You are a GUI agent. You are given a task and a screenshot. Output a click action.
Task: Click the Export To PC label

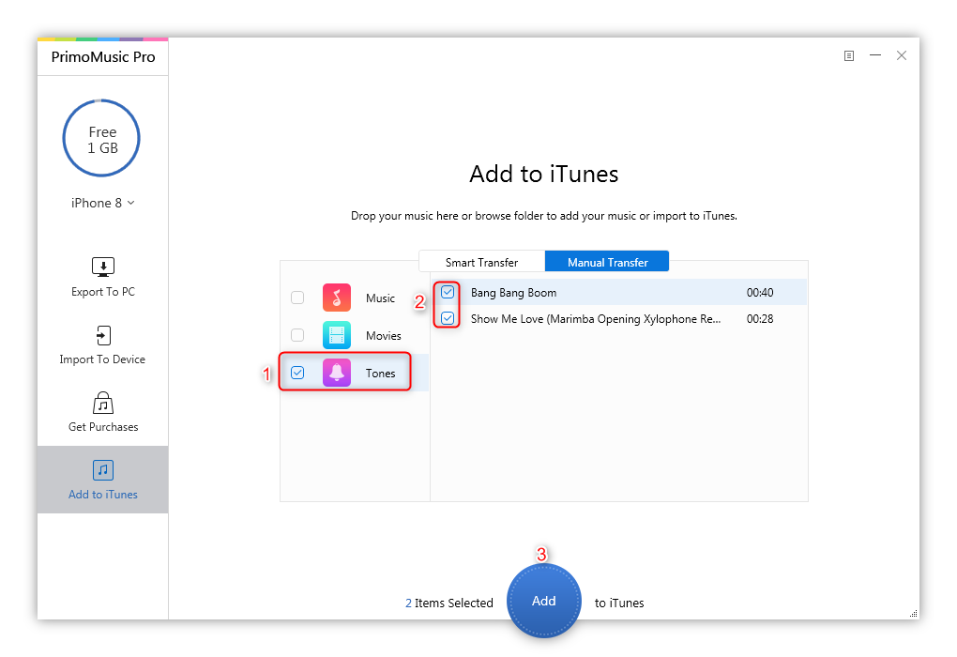coord(103,292)
